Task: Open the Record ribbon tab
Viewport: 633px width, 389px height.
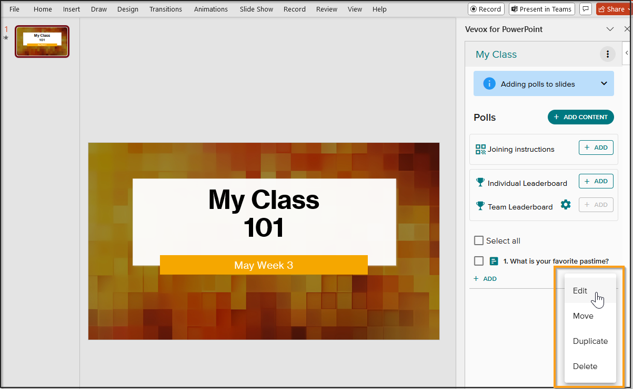Action: [295, 9]
